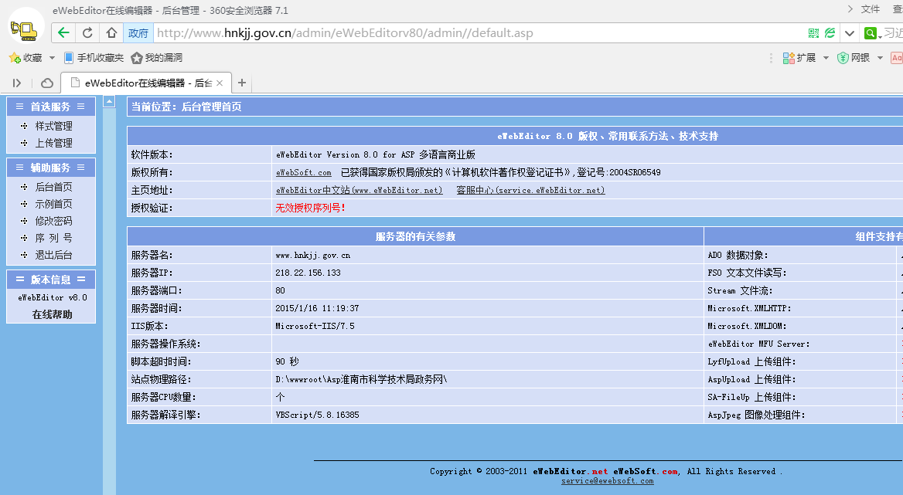Click service@ewebsoft.com email link

click(608, 480)
